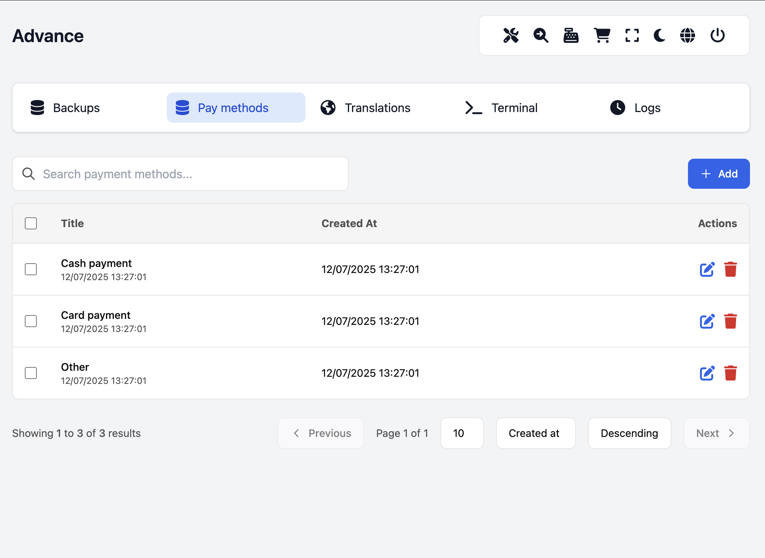765x558 pixels.
Task: Open the Terminal tab
Action: click(502, 108)
